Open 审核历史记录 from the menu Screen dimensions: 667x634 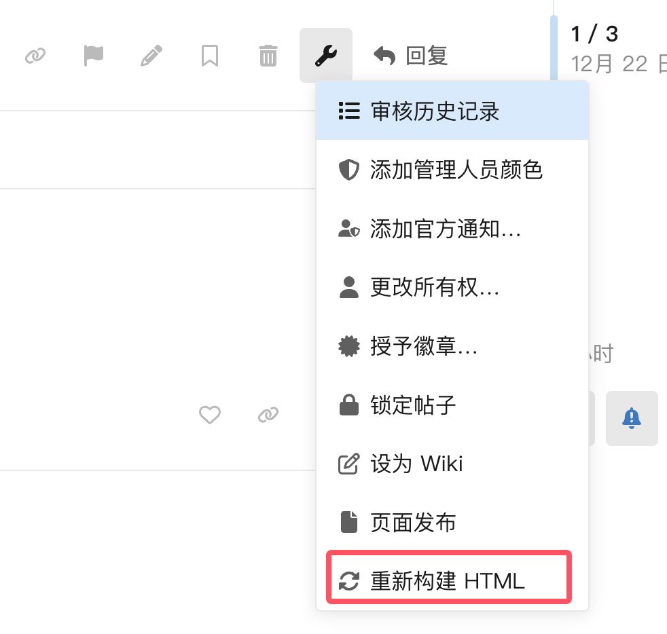(452, 111)
